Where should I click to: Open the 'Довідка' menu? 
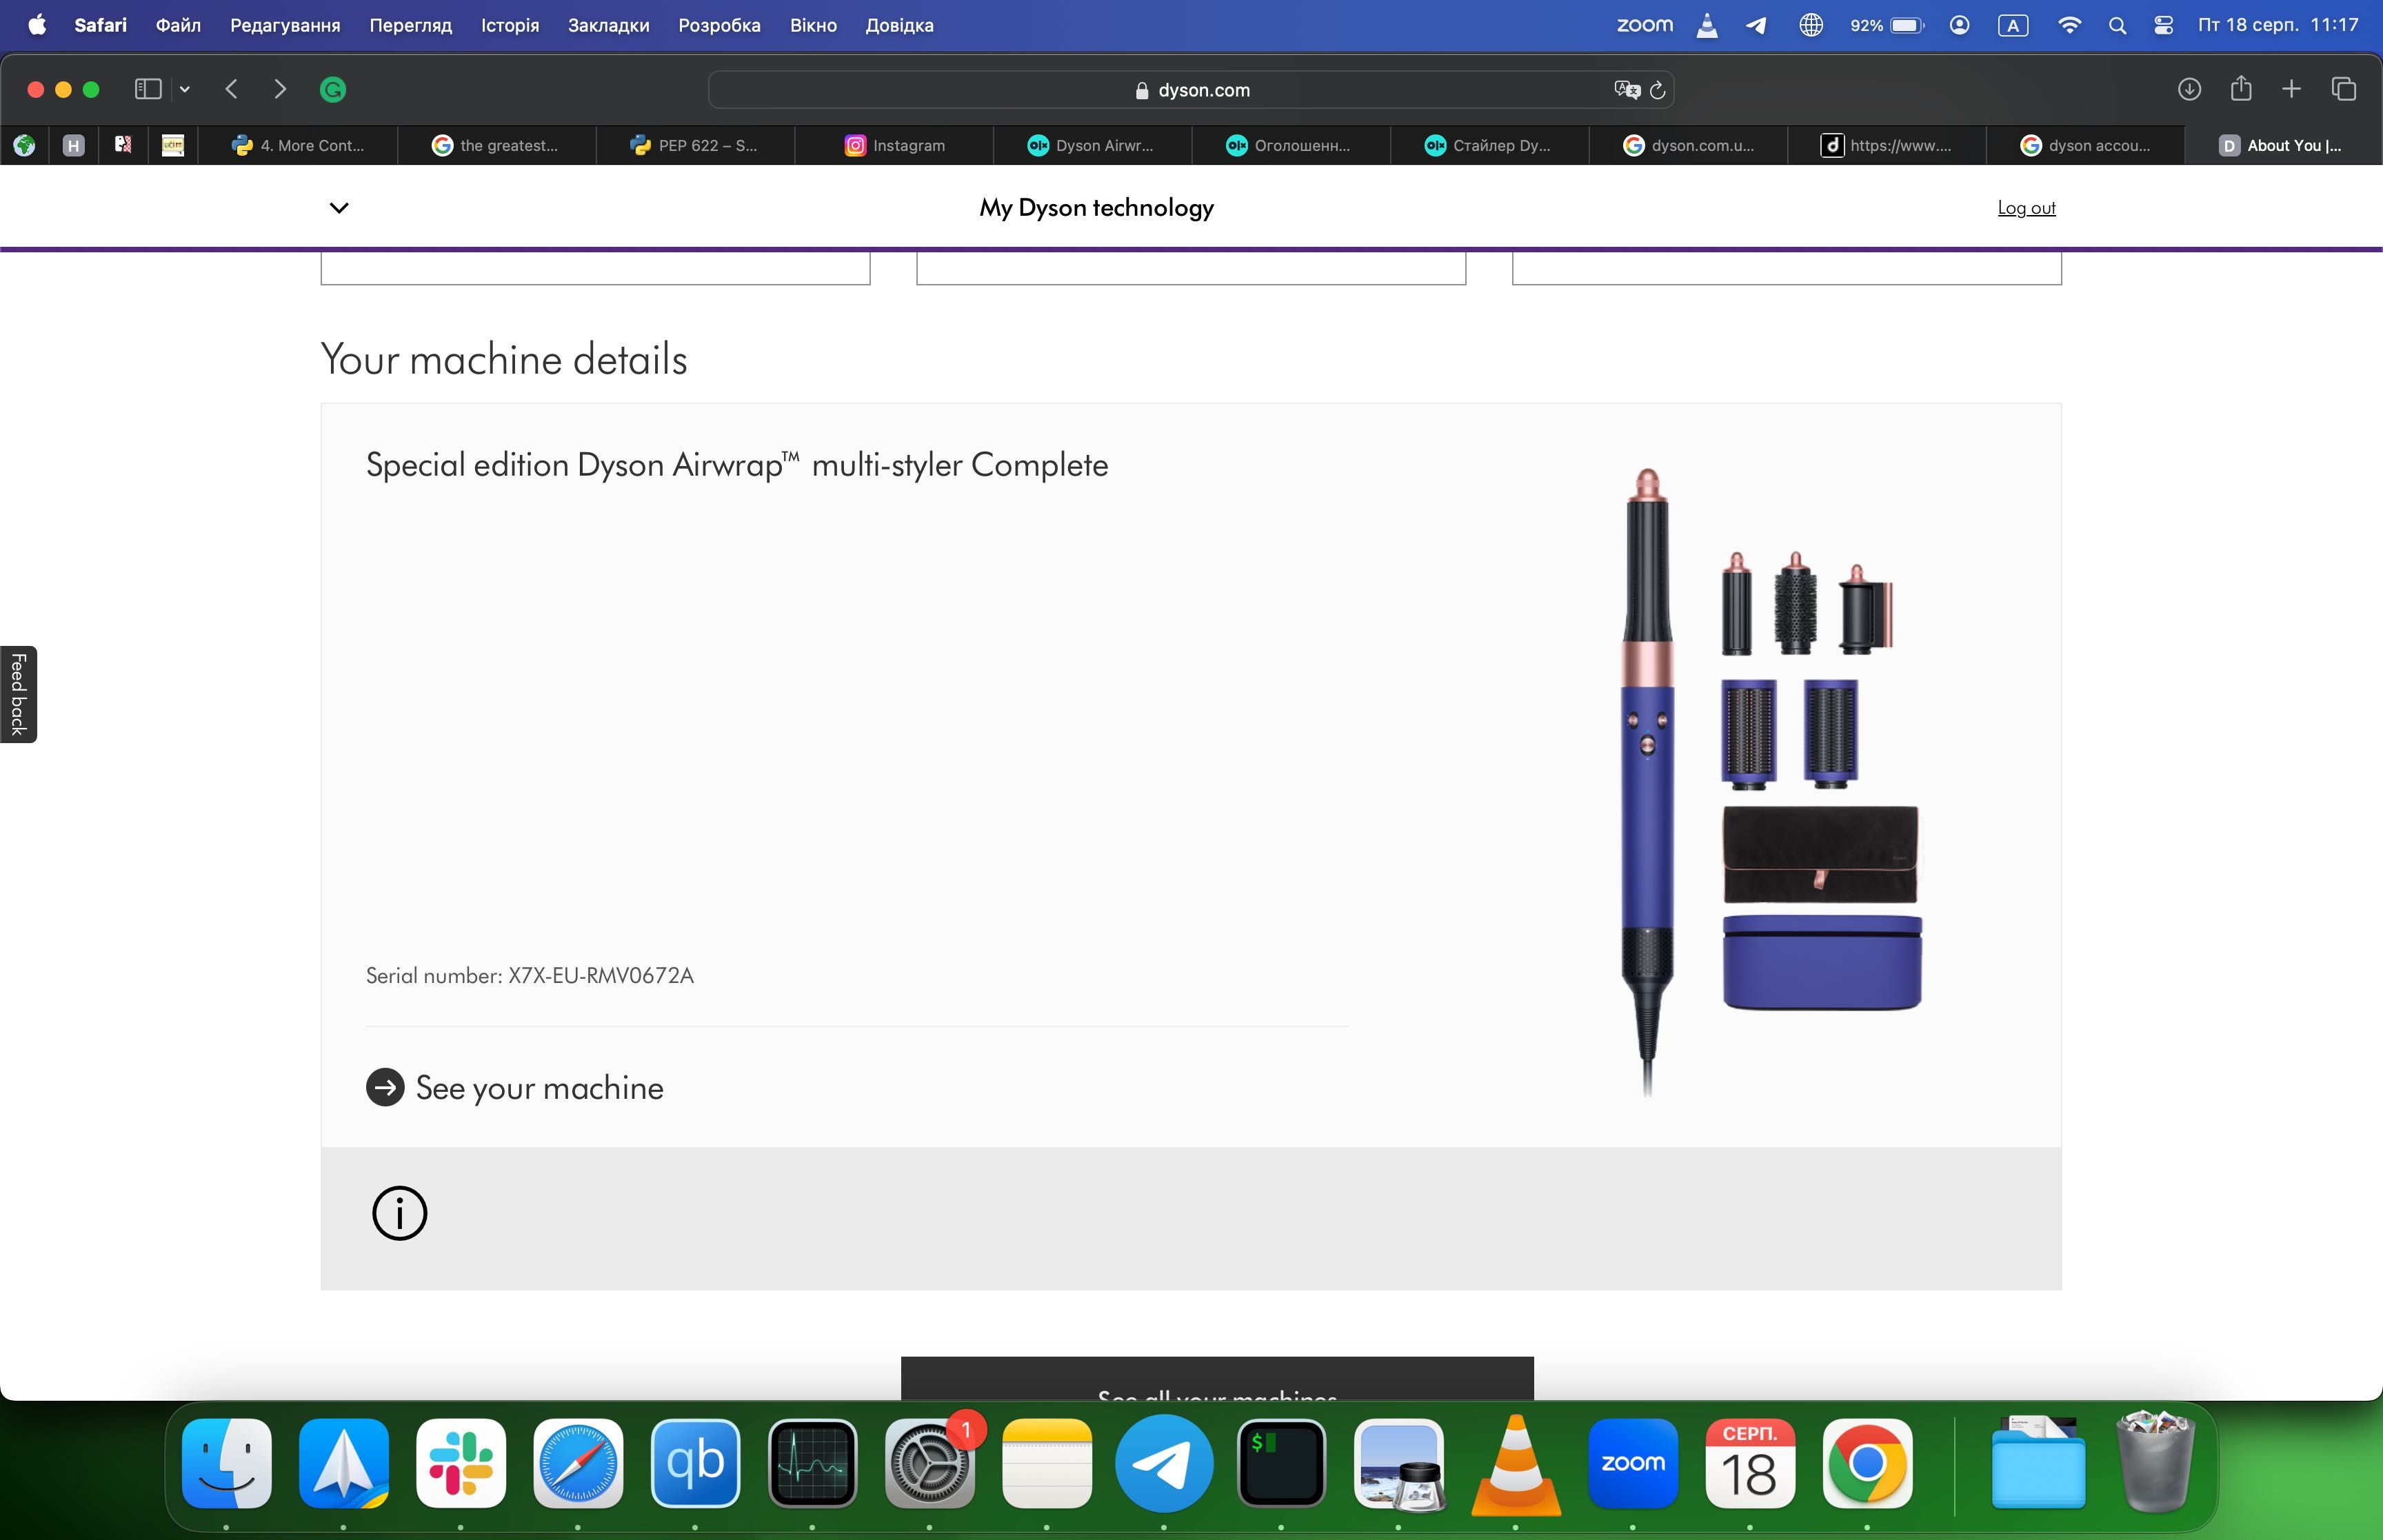(x=899, y=25)
